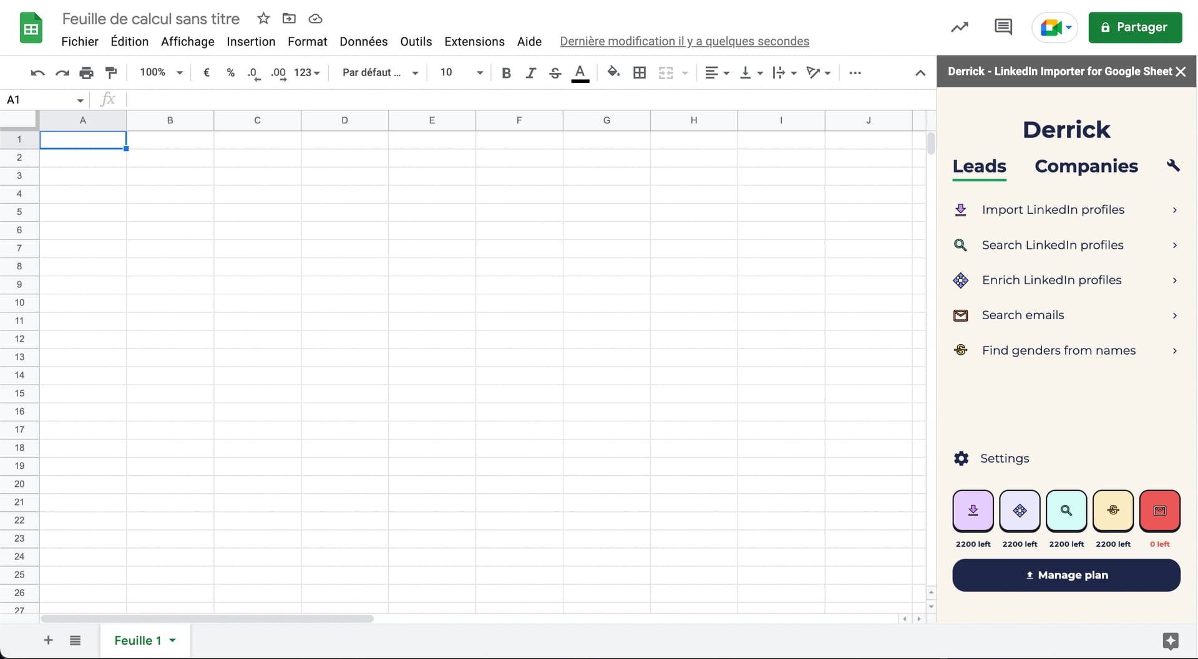1198x659 pixels.
Task: Open text wrapping dropdown
Action: [784, 73]
